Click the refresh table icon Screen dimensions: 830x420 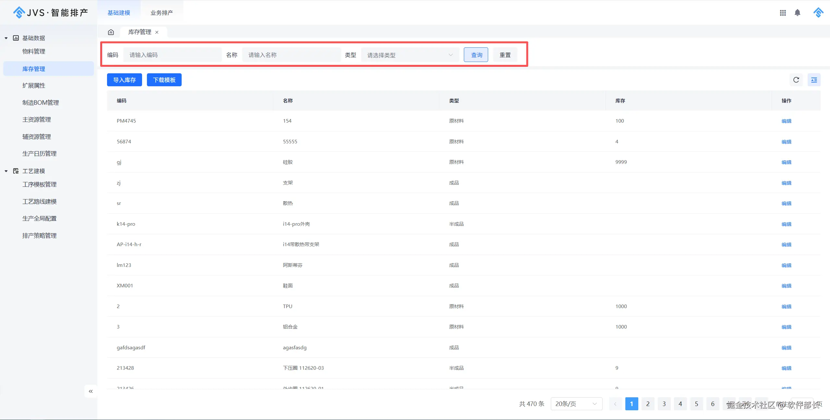796,80
